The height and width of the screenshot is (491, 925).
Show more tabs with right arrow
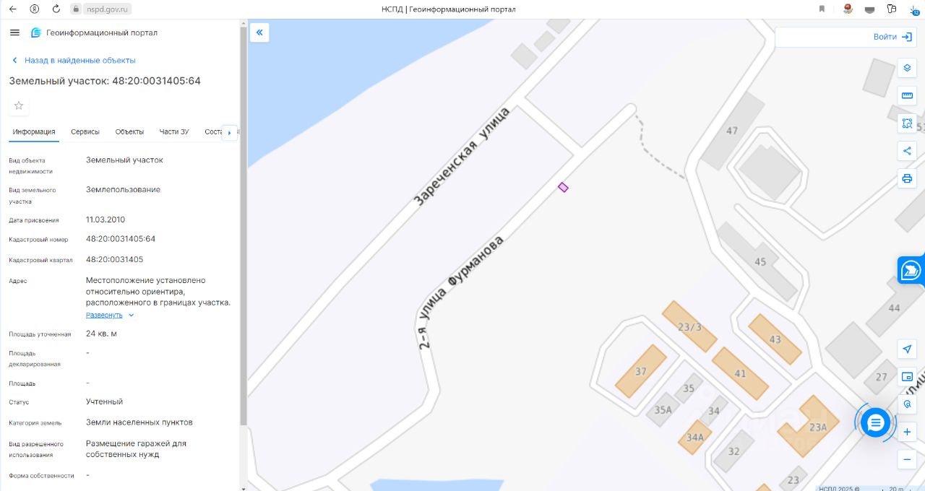tap(230, 132)
